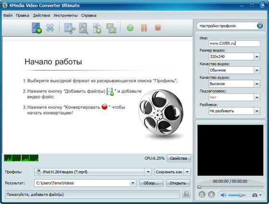Click the preview play button
The height and width of the screenshot is (204, 269).
click(x=202, y=195)
